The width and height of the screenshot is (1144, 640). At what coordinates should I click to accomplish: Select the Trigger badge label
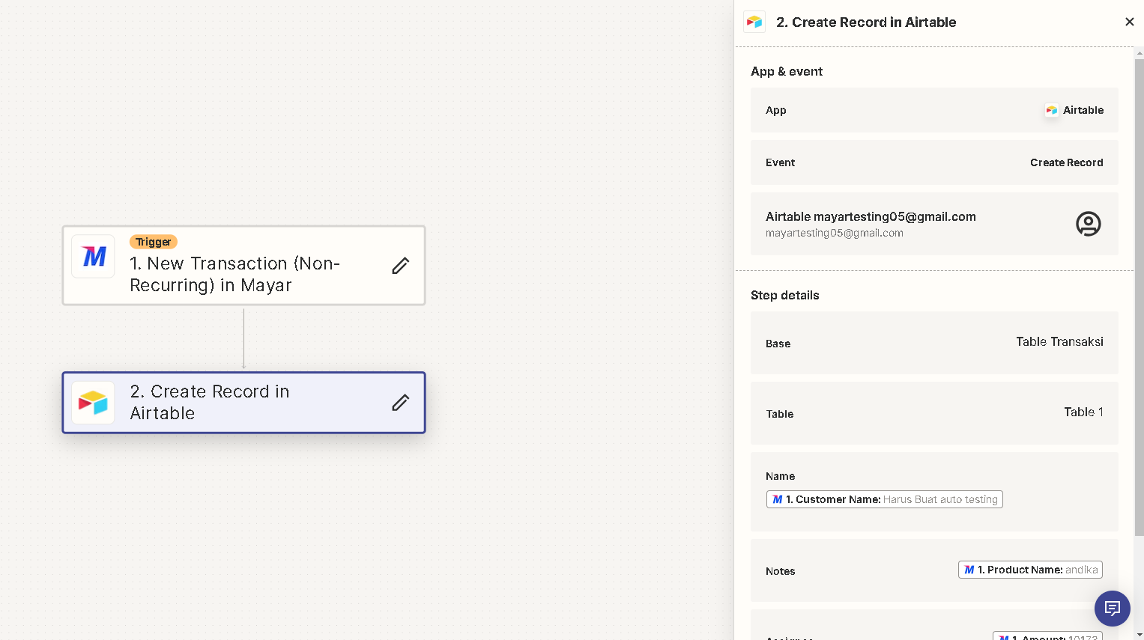coord(153,242)
